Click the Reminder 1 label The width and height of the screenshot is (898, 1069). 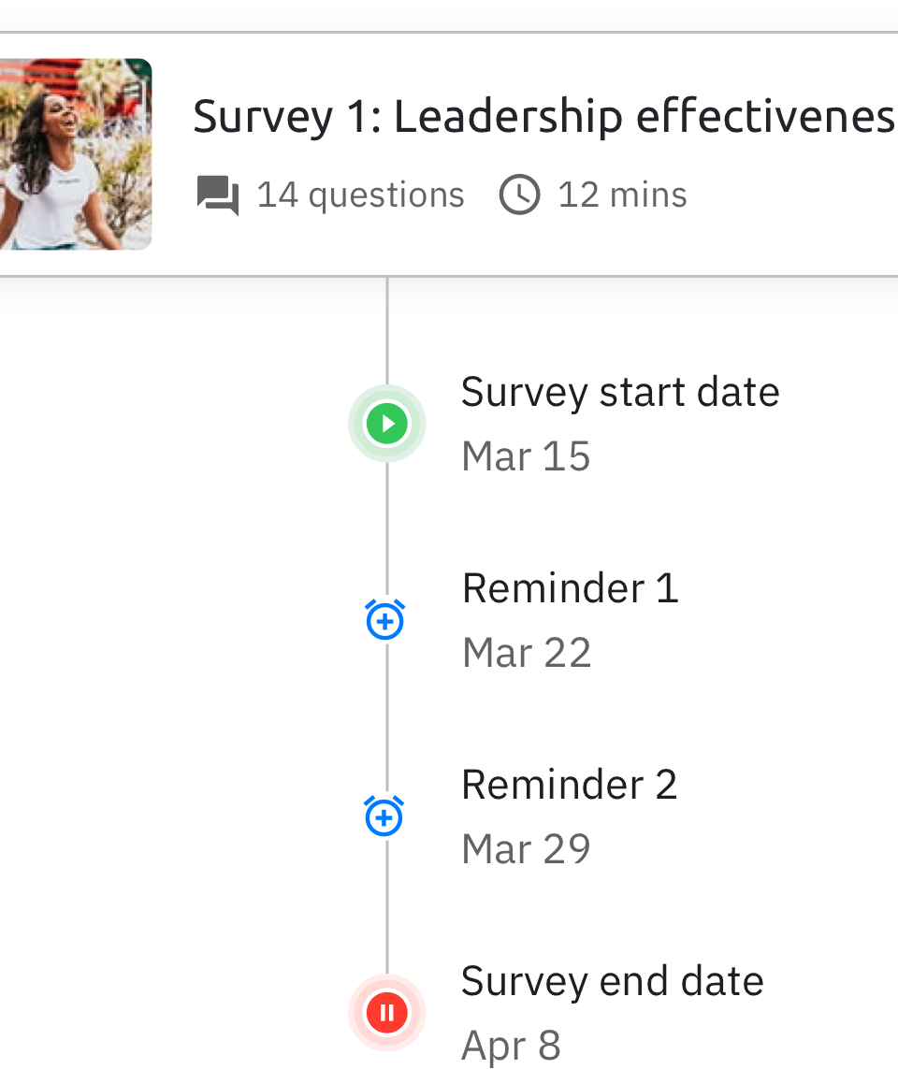(x=570, y=588)
